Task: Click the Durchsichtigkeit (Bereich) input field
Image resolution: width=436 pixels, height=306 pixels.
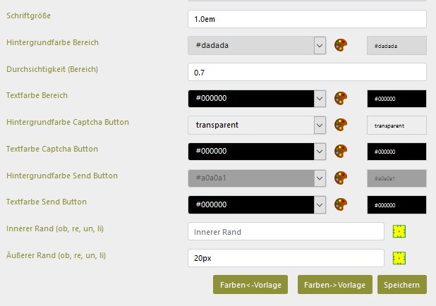Action: click(307, 72)
